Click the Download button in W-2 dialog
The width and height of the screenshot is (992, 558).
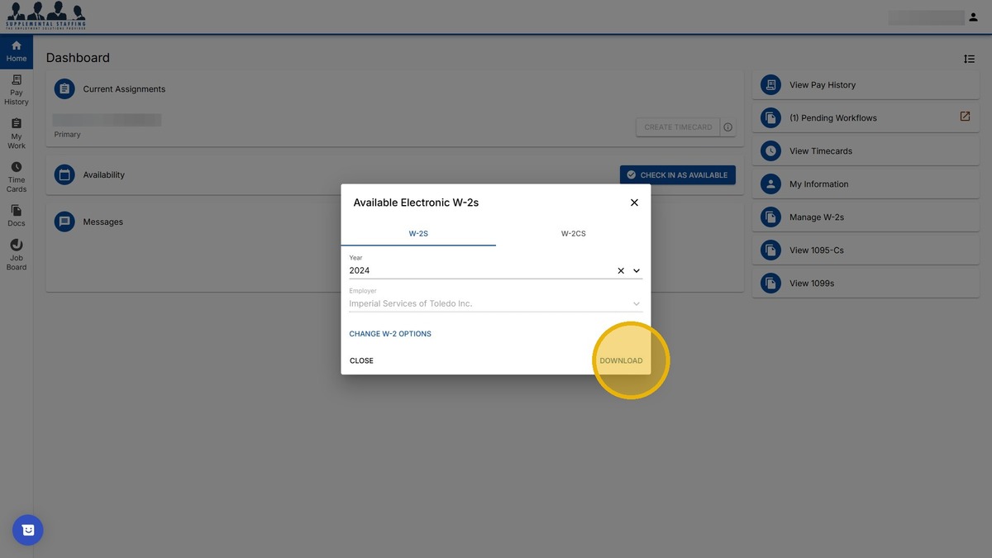tap(621, 360)
